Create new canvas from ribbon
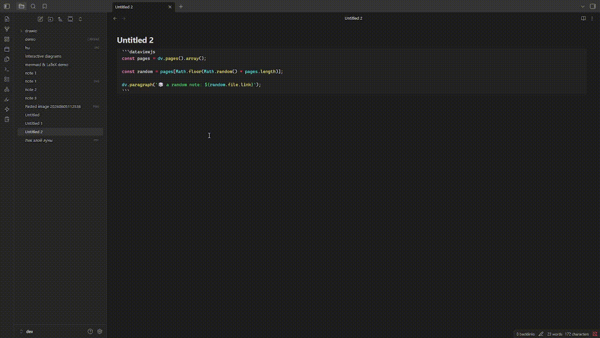 pyautogui.click(x=7, y=39)
